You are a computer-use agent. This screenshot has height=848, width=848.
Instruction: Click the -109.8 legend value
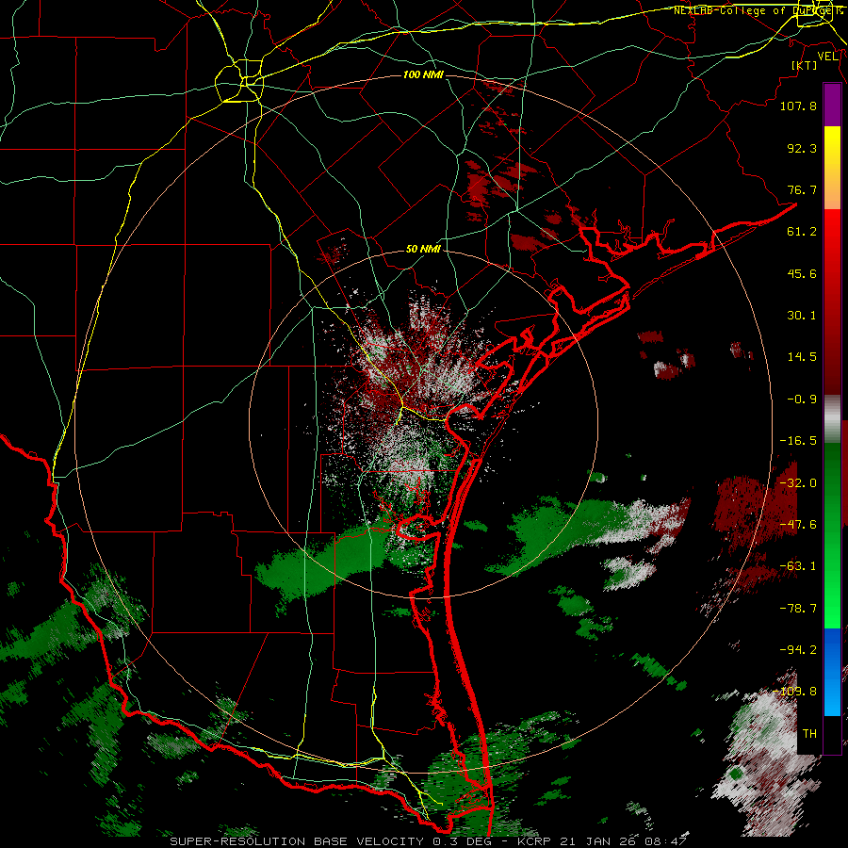click(795, 692)
